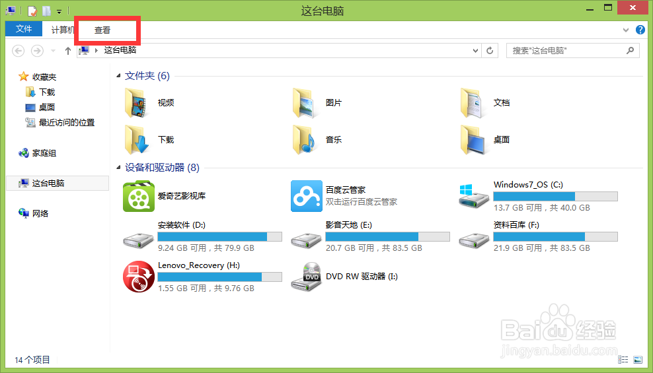
Task: Click the back navigation arrow
Action: tap(18, 51)
